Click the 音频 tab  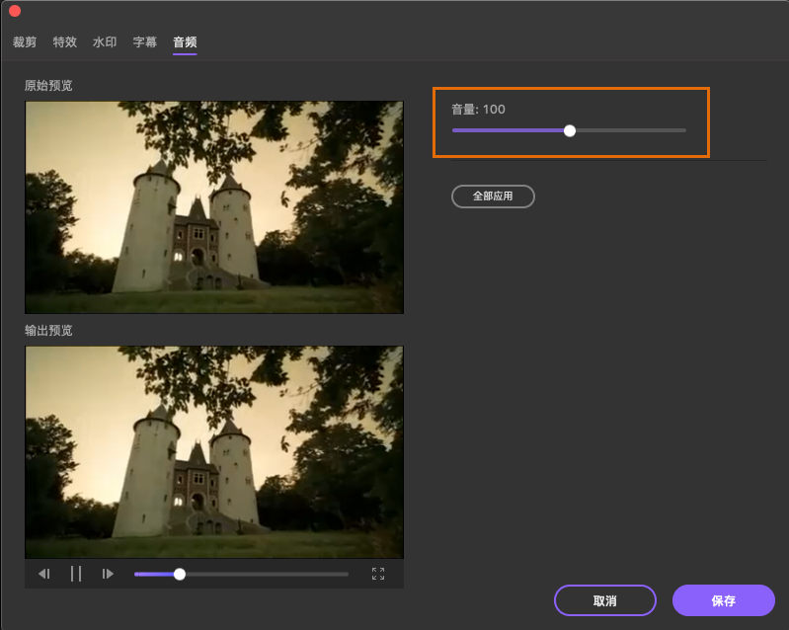click(185, 42)
